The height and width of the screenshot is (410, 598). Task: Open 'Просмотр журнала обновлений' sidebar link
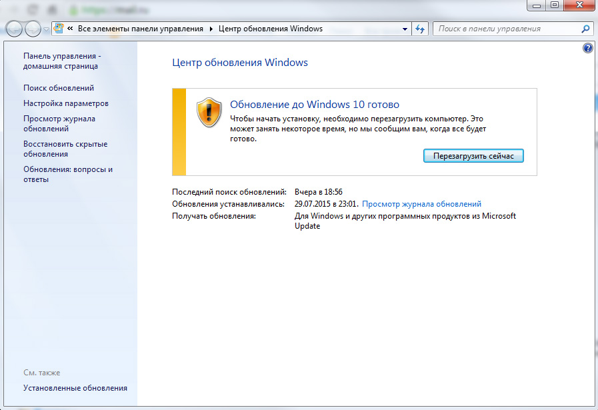[59, 123]
